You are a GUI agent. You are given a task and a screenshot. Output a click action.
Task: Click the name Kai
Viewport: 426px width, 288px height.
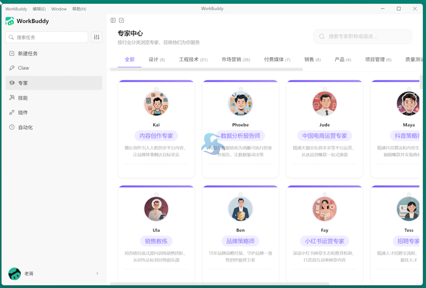156,125
